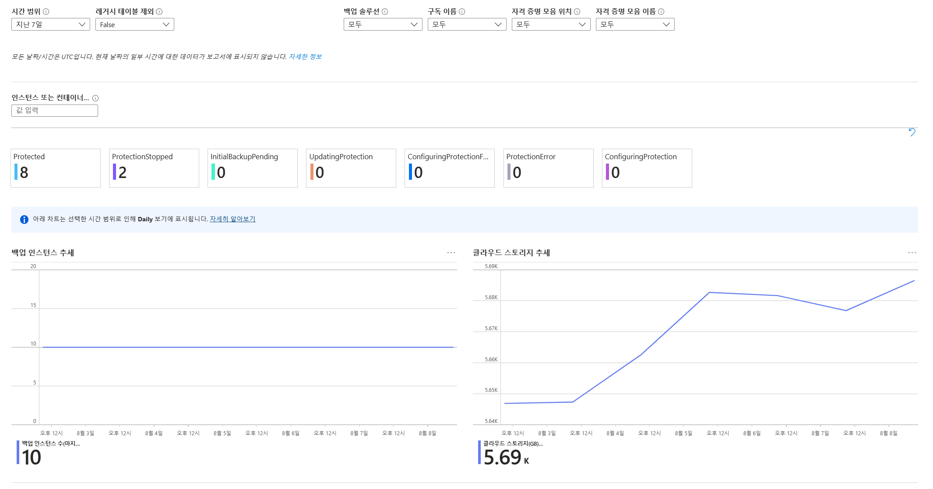Click the 자세한 정보 link
Screen dimensions: 933x489
[x=305, y=57]
